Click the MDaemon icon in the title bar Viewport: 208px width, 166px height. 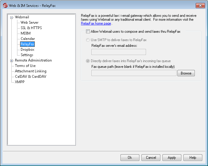point(5,5)
